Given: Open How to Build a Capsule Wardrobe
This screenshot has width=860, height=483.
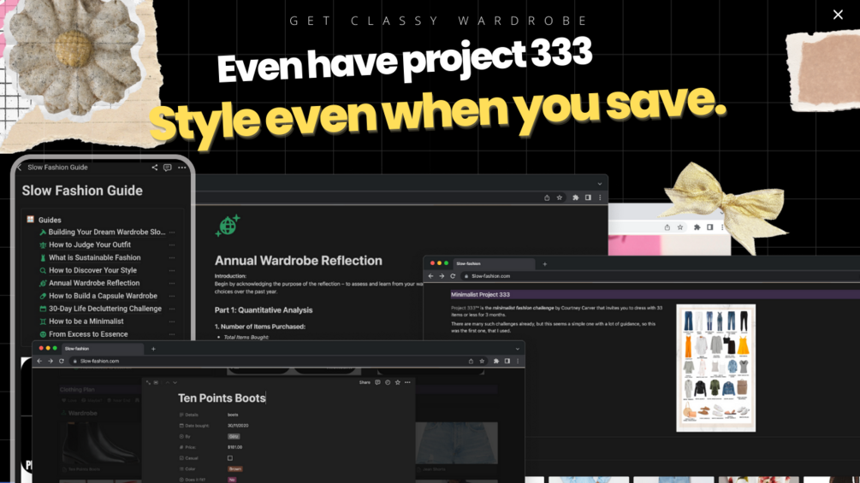Looking at the screenshot, I should (103, 296).
